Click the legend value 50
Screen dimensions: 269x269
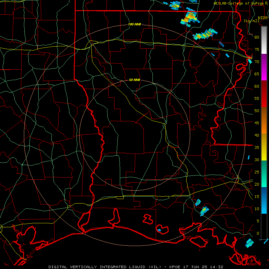coord(257,111)
